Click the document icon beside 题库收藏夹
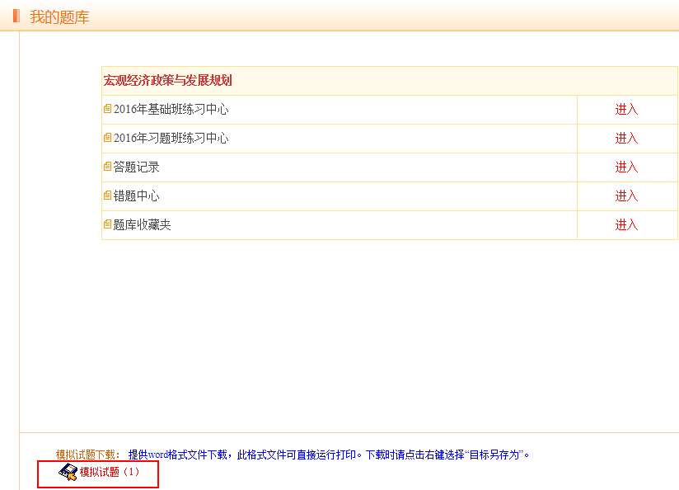This screenshot has width=679, height=490. (107, 224)
